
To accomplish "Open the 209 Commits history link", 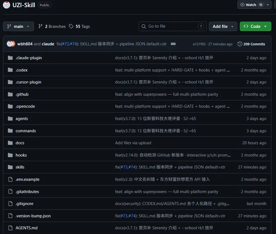I will (251, 44).
